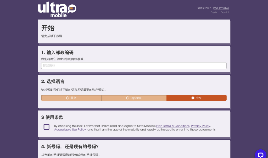268x158 pixels.
Task: Select the 英文 language option
Action: tap(71, 98)
